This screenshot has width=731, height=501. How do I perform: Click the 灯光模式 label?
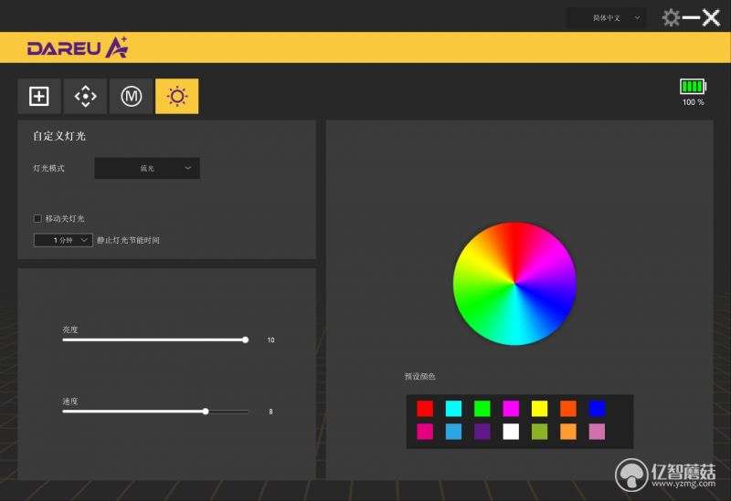click(x=48, y=168)
